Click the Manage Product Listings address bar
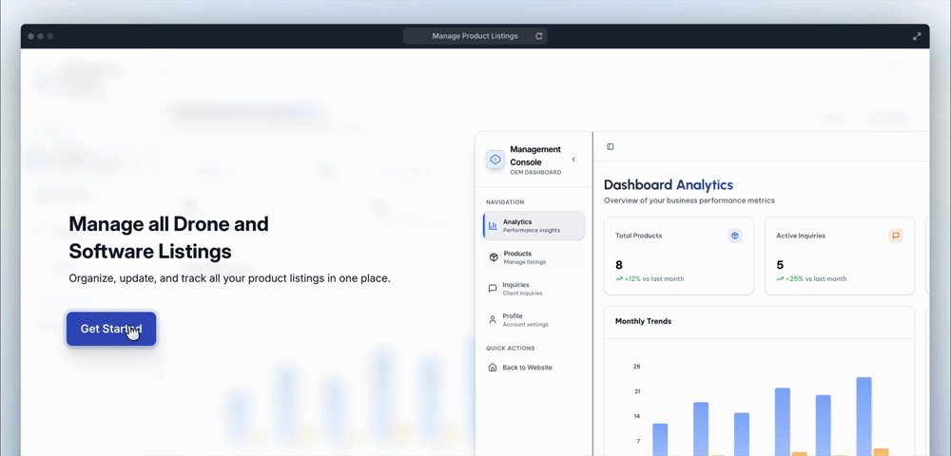Screen dimensions: 951x456 coord(475,36)
